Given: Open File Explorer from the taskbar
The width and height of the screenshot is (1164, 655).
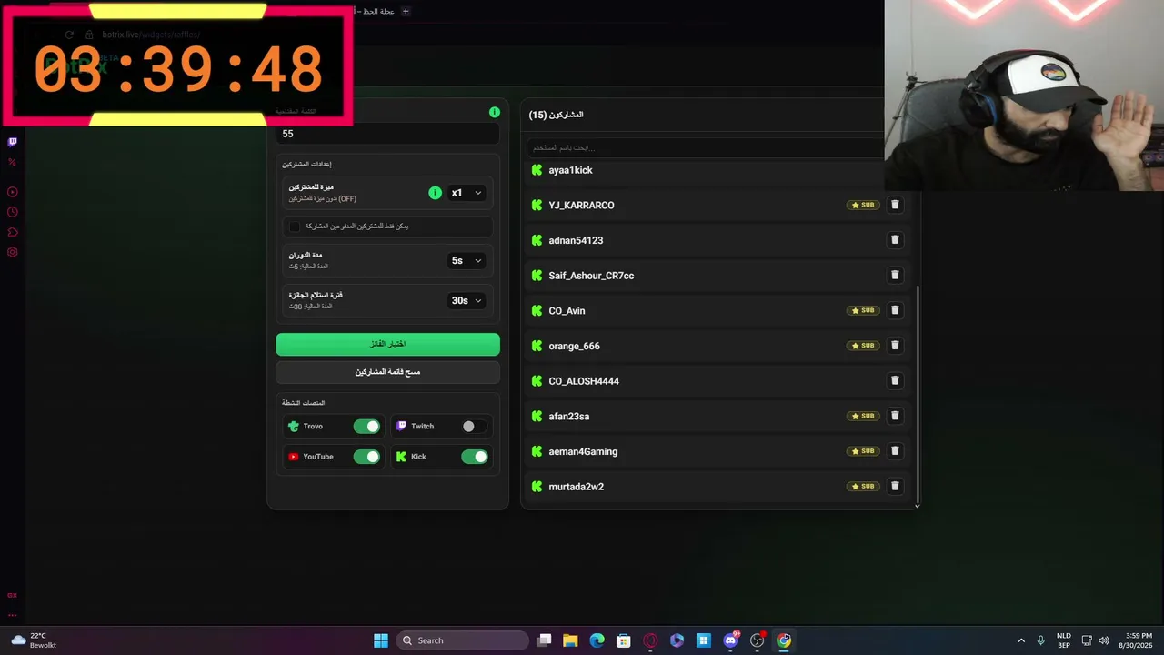Looking at the screenshot, I should point(570,640).
